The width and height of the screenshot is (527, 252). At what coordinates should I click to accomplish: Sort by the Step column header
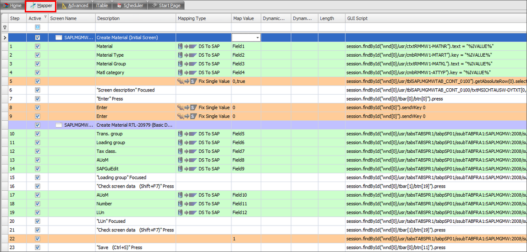[17, 18]
